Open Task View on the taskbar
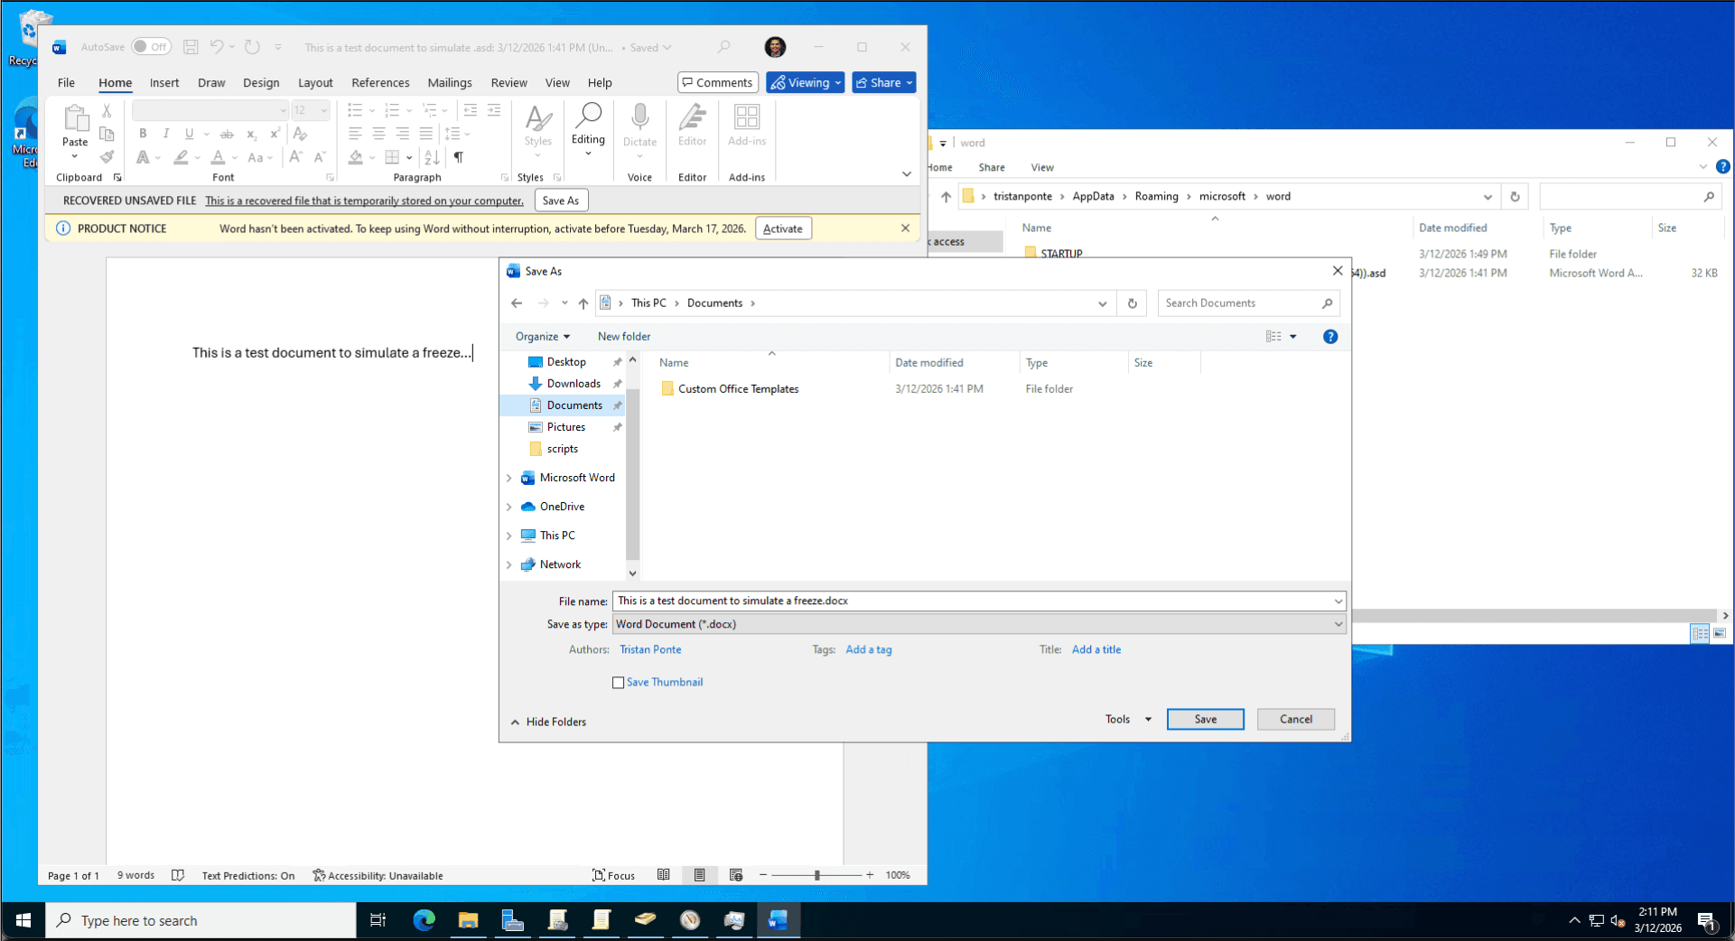 [378, 920]
